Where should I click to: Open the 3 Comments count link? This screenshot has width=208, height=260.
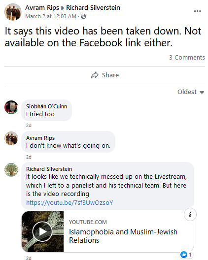tap(187, 58)
